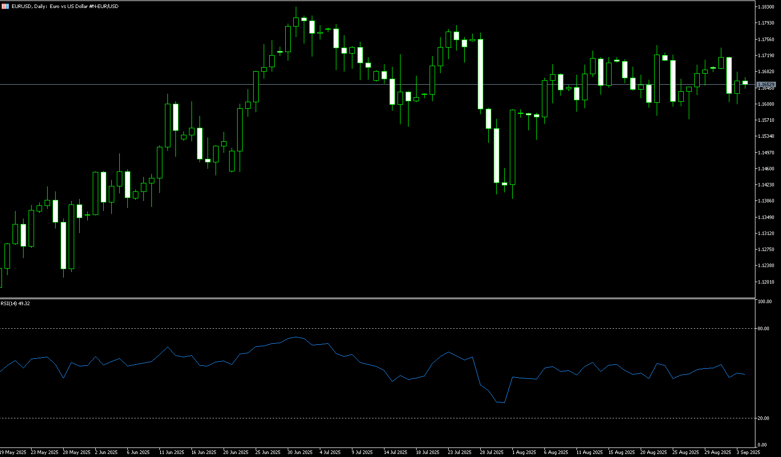Click the 1.12010 price axis label
The height and width of the screenshot is (457, 781).
765,282
